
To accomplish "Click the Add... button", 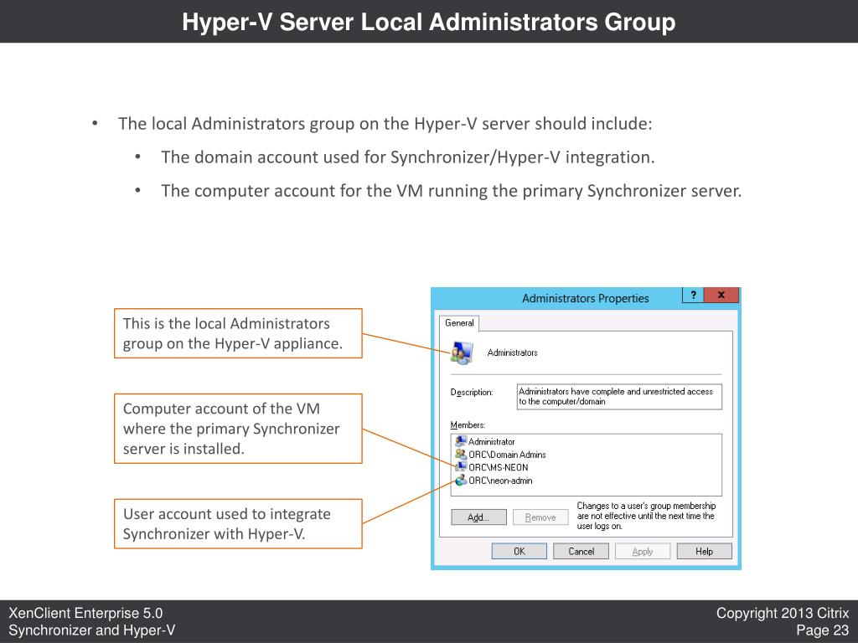I will [478, 517].
